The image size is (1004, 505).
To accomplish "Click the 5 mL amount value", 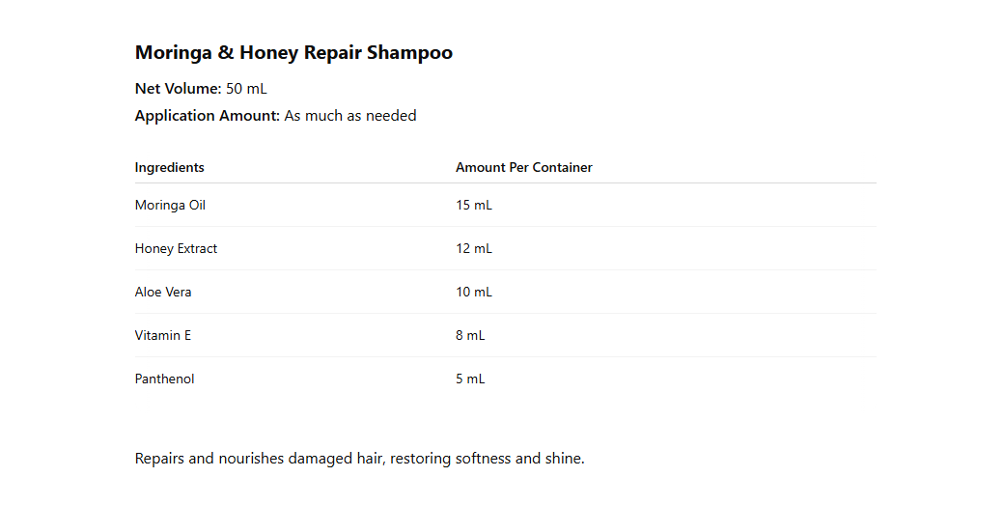I will 470,379.
